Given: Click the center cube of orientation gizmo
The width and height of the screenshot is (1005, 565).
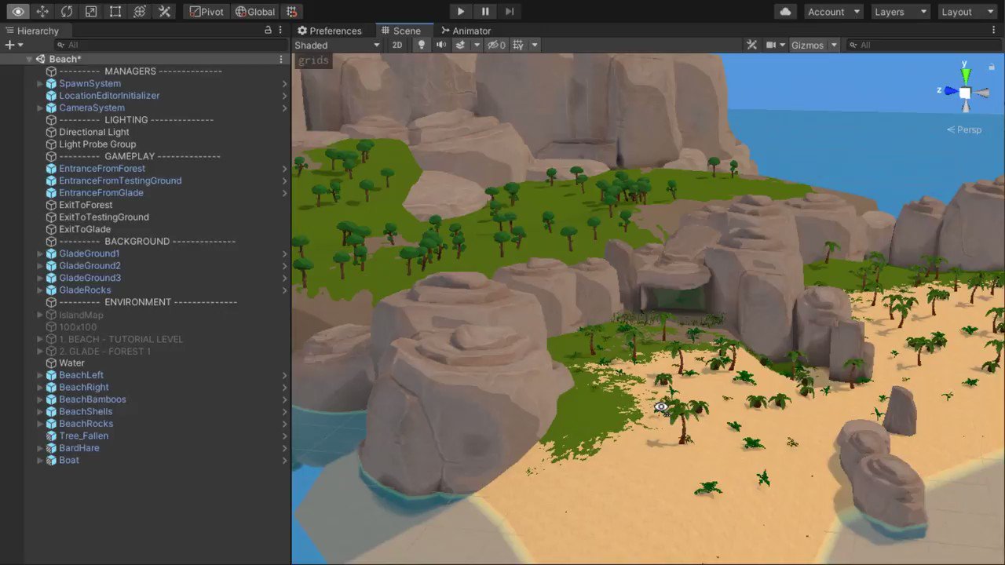Looking at the screenshot, I should [965, 93].
